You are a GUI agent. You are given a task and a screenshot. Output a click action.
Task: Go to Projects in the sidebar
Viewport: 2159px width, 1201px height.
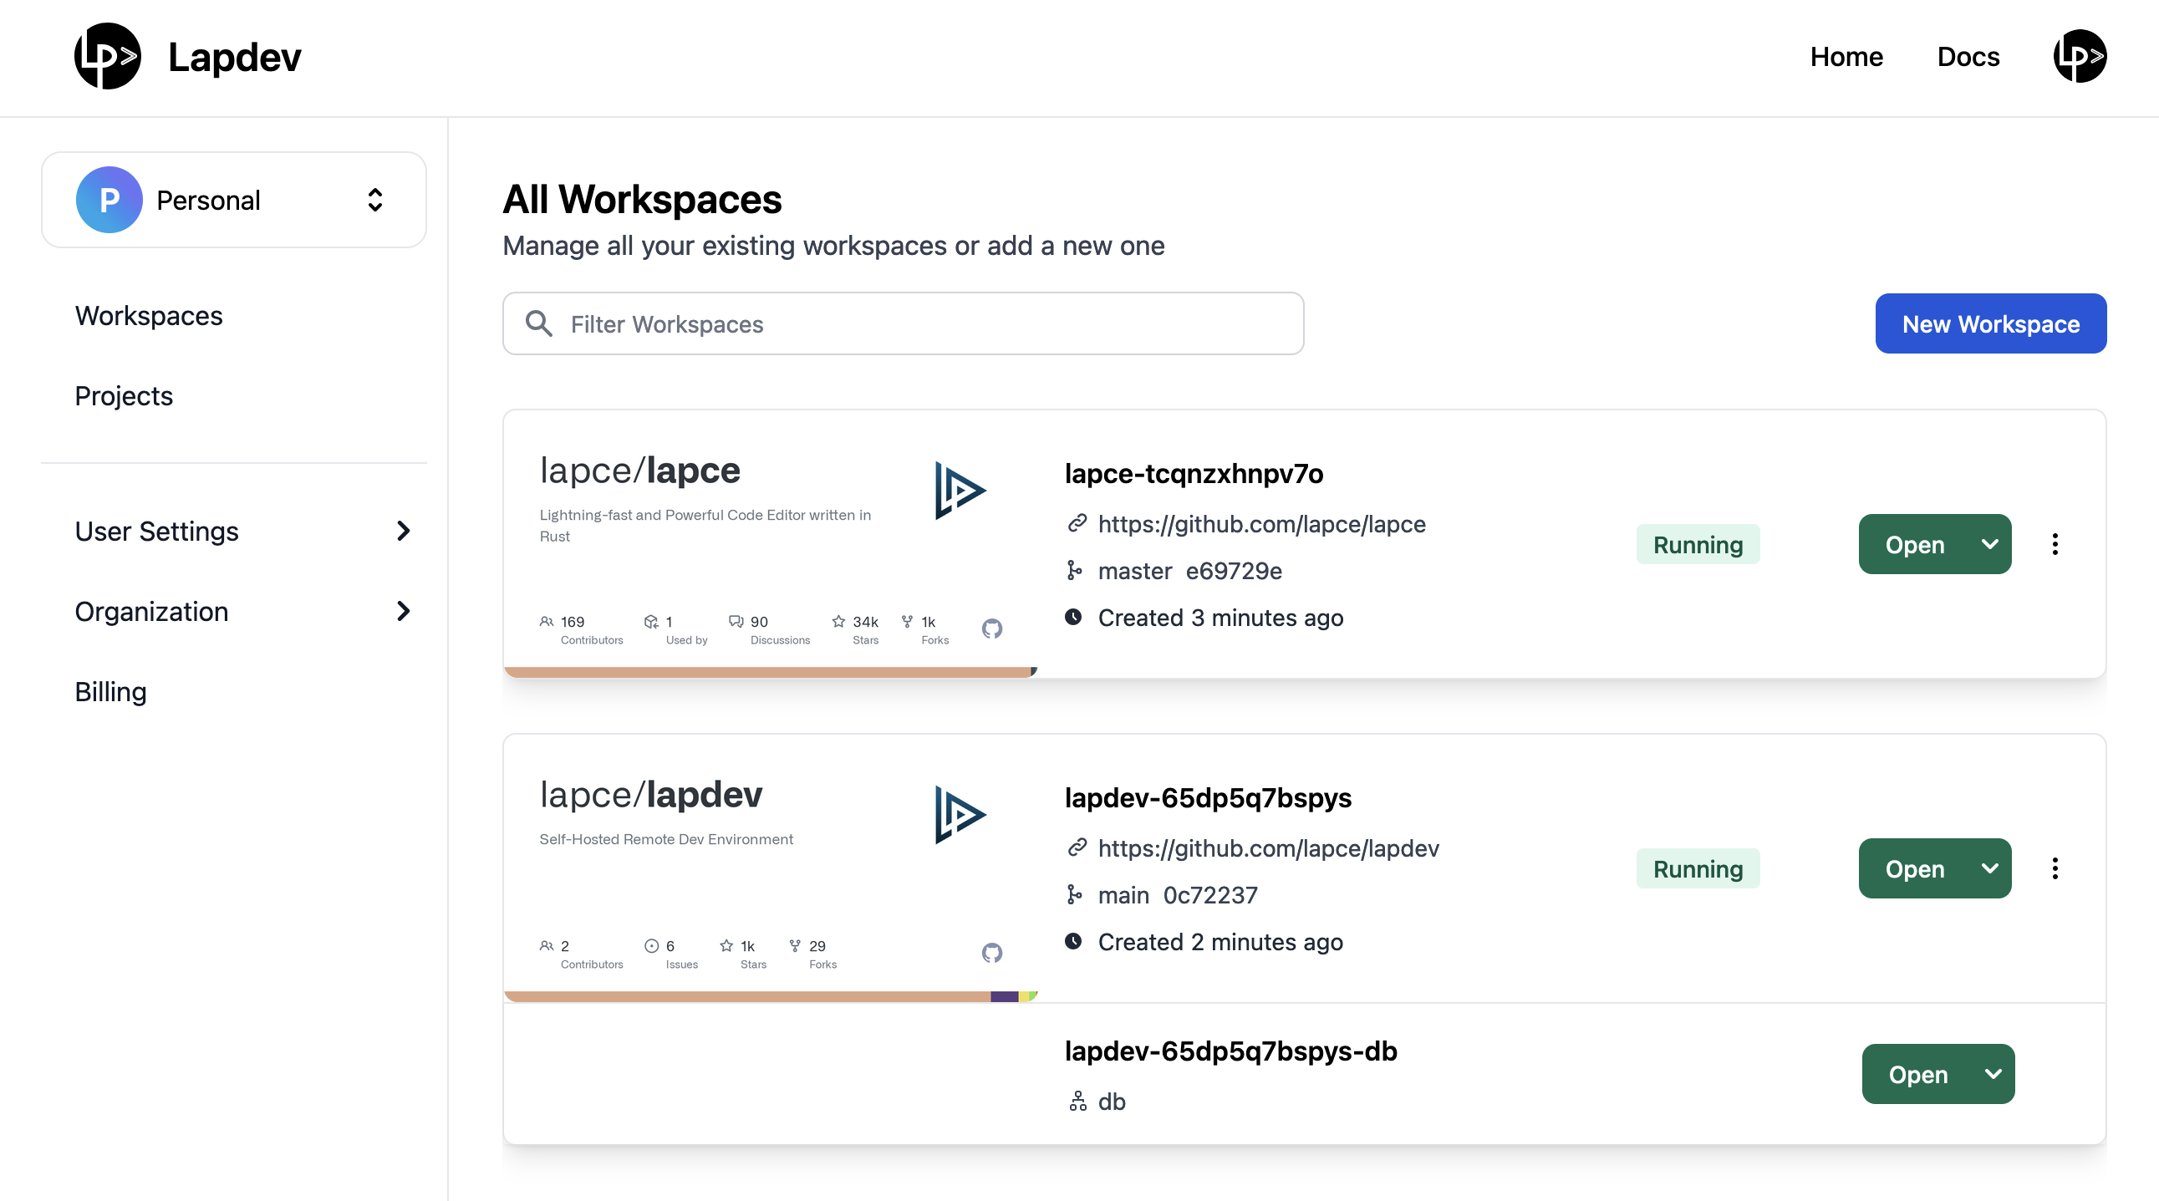123,395
